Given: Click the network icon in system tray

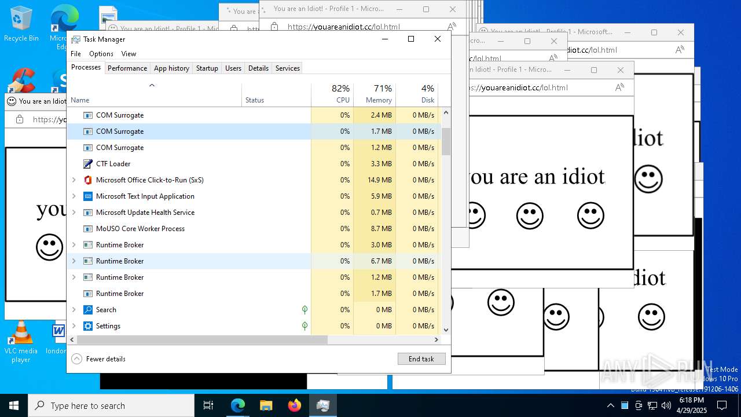Looking at the screenshot, I should (x=652, y=405).
